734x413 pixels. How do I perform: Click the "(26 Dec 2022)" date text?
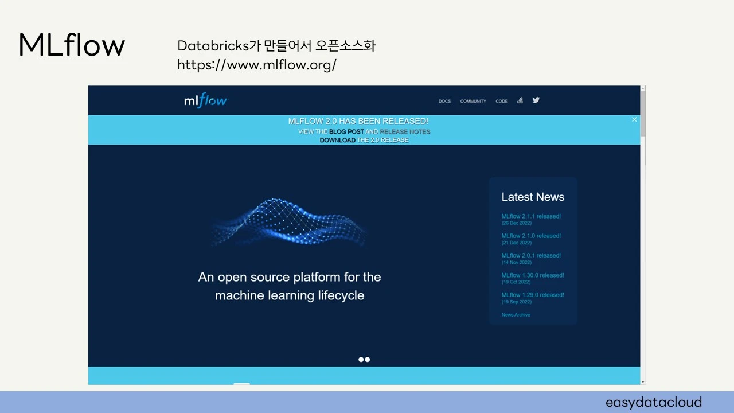click(516, 223)
